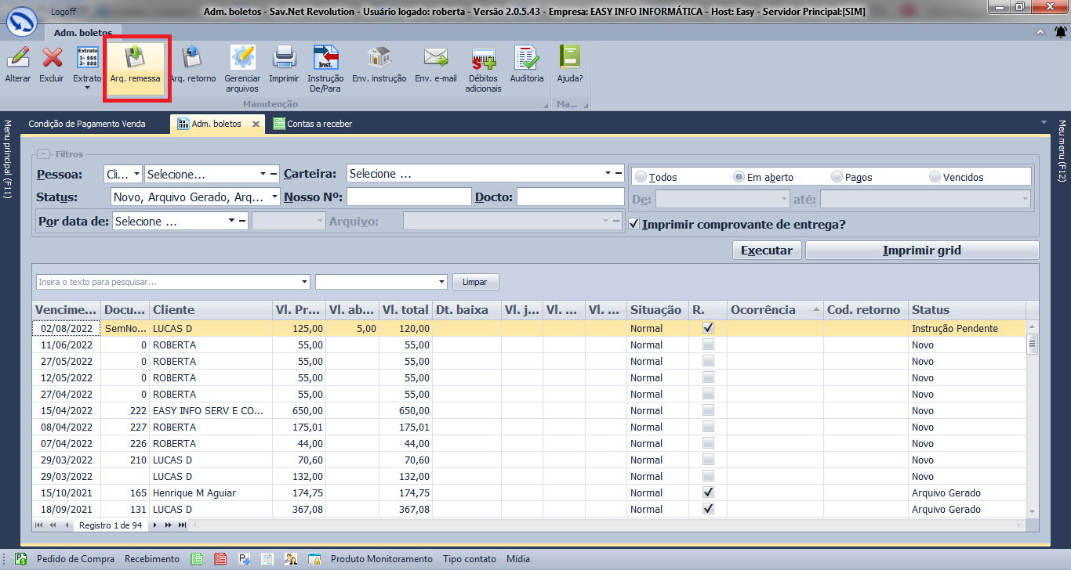
Task: Open the Auditoria tool
Action: coord(526,58)
